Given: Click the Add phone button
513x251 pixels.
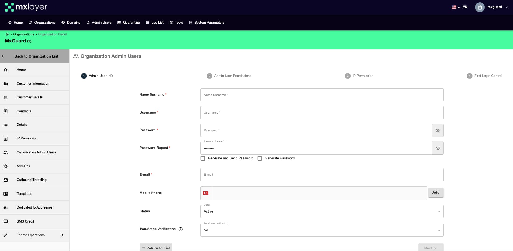Looking at the screenshot, I should pyautogui.click(x=436, y=193).
